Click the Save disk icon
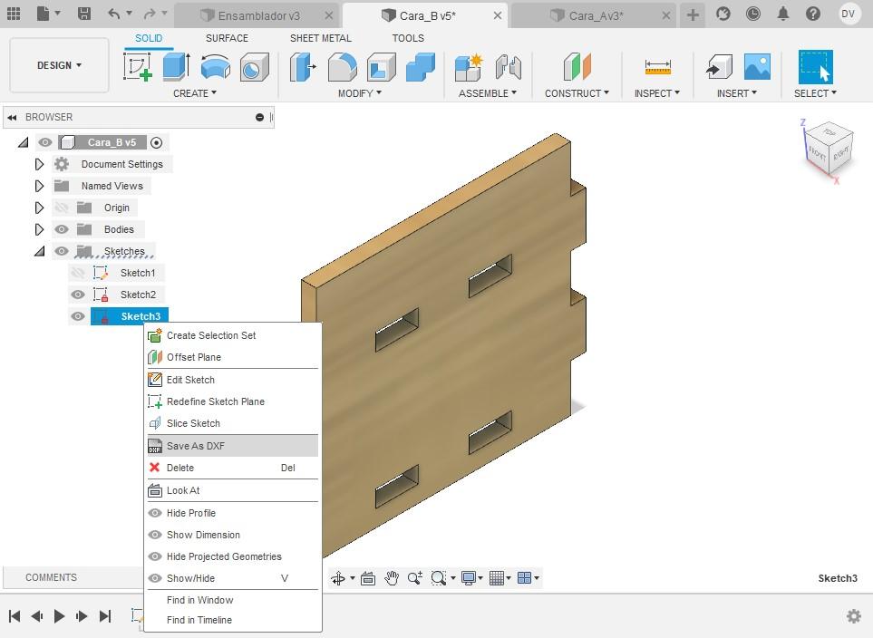The width and height of the screenshot is (873, 638). 84,14
